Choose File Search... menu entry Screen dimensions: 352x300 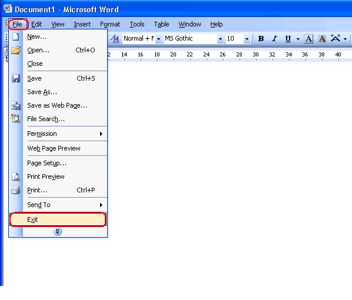[x=58, y=119]
